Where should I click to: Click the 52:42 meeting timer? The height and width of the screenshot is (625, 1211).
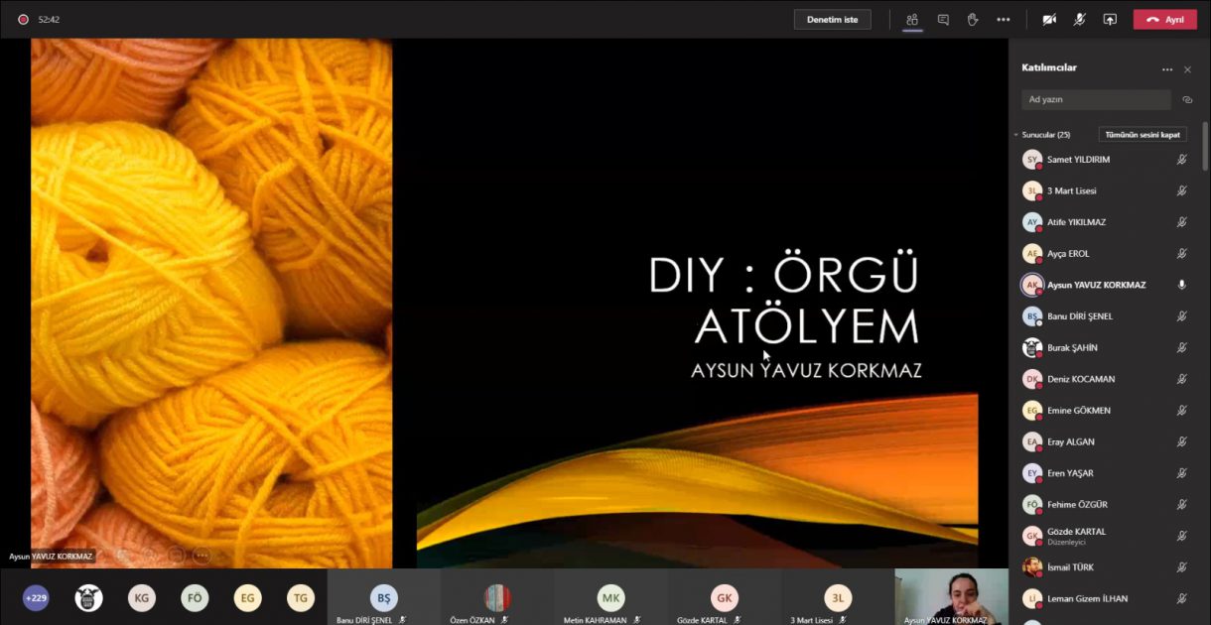click(49, 19)
